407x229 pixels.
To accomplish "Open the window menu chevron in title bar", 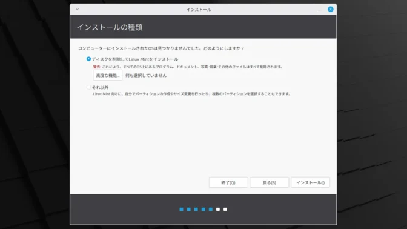I will [77, 9].
